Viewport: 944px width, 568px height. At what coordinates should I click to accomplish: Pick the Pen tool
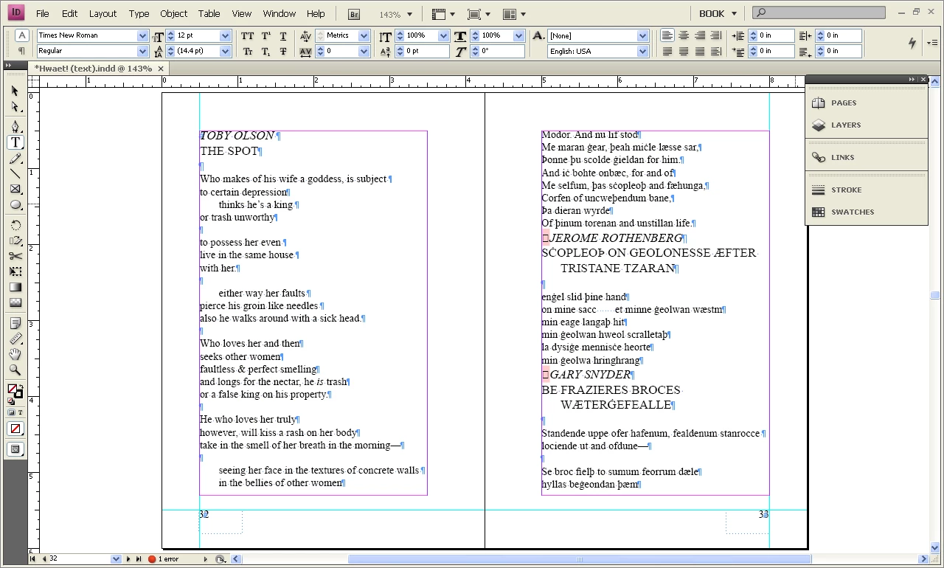[15, 127]
